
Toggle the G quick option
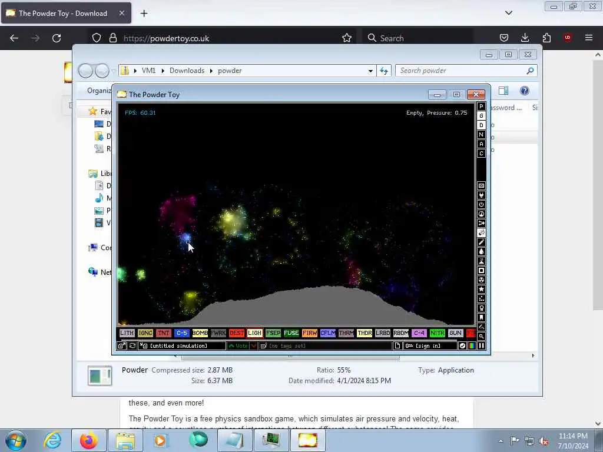click(481, 116)
